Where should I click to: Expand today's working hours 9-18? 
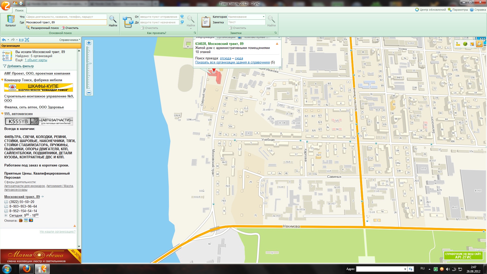click(x=6, y=215)
